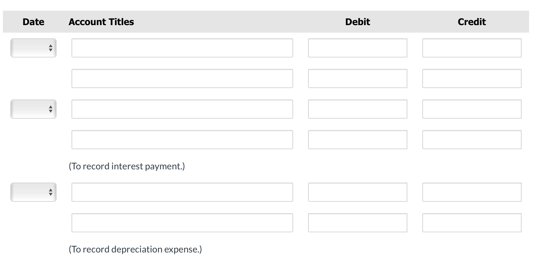Open the Date dropdown for the depreciation entry
The width and height of the screenshot is (536, 264).
click(33, 192)
